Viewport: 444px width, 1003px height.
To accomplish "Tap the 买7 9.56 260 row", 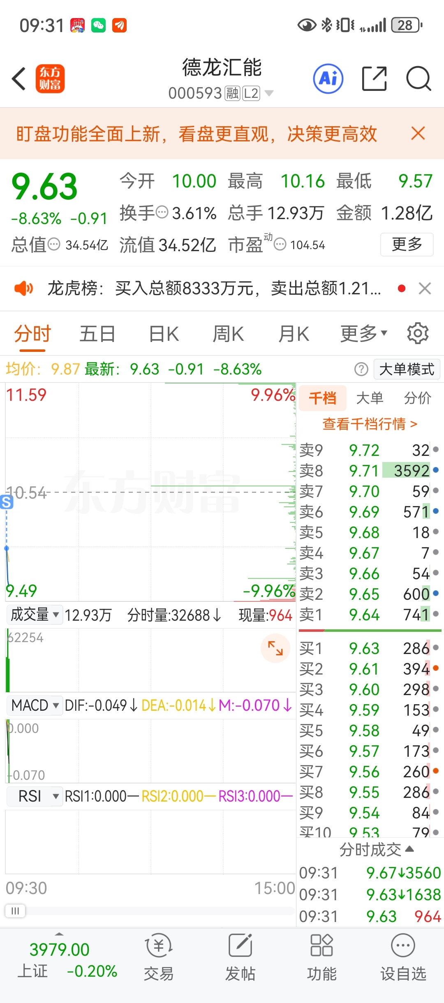I will 370,772.
